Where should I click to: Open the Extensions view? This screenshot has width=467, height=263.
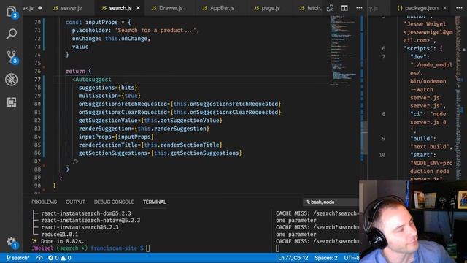point(12,102)
